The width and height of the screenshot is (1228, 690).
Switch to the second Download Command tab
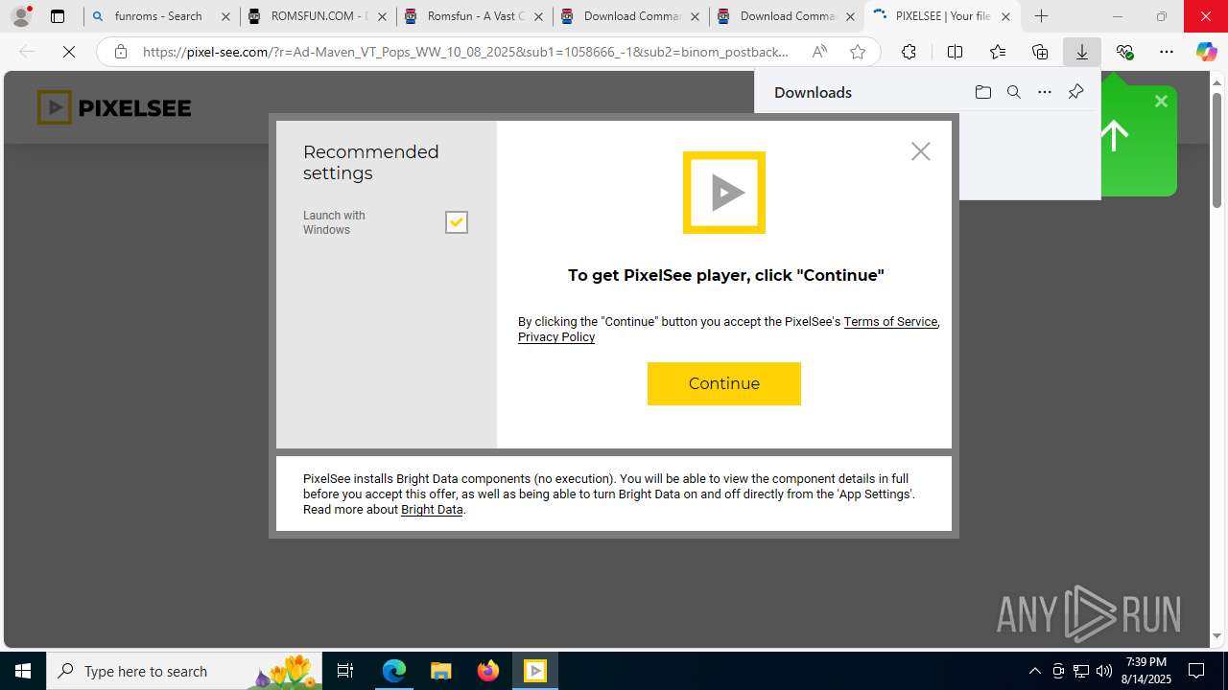point(787,16)
